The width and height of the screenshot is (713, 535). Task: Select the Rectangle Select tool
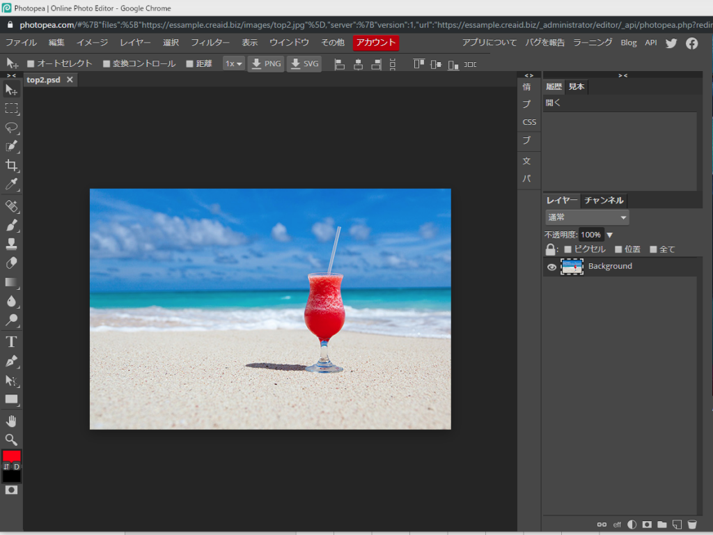[x=11, y=108]
